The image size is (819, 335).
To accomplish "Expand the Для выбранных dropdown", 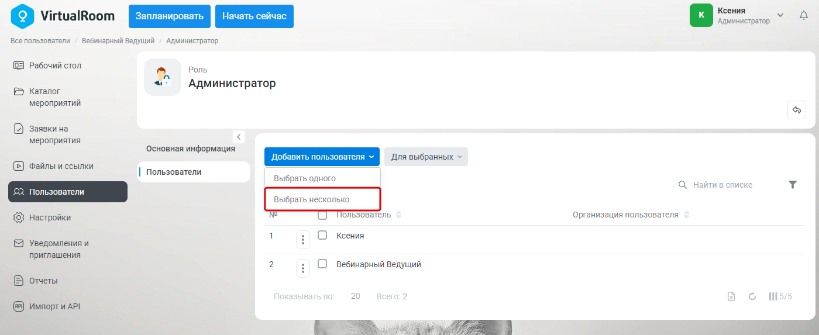I will (x=426, y=157).
